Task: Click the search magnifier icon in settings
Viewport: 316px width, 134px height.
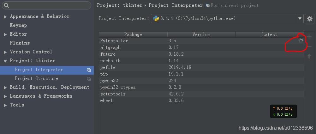Action: point(6,5)
